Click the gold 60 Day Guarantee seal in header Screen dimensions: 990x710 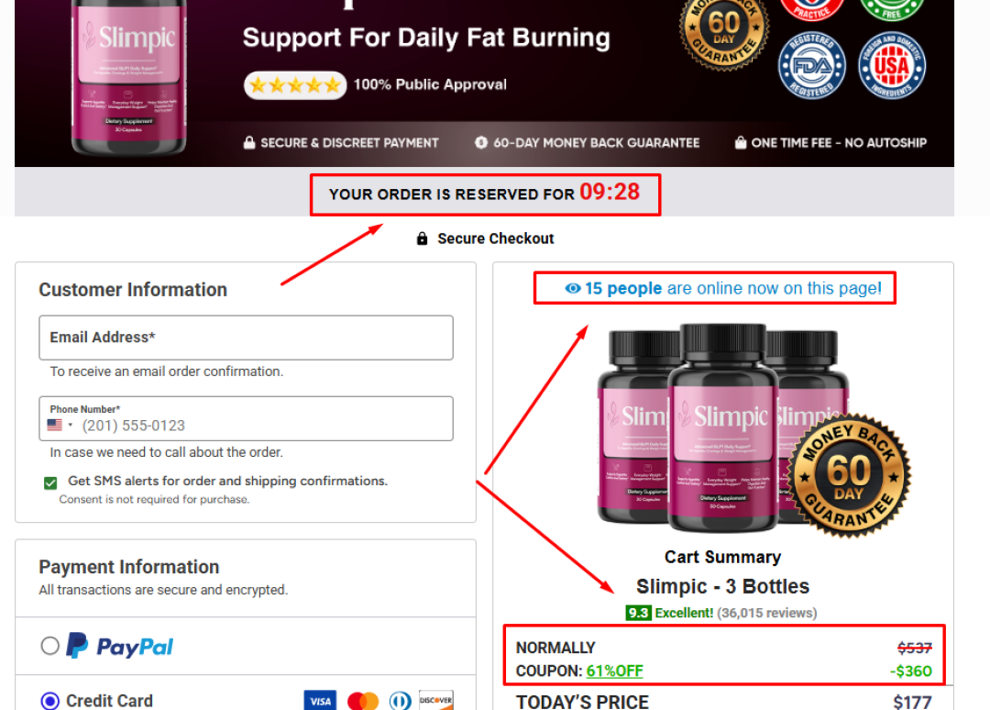click(724, 31)
